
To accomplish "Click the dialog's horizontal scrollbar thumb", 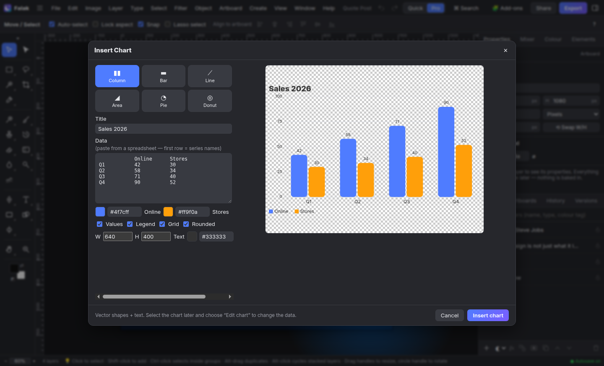I will [x=154, y=296].
